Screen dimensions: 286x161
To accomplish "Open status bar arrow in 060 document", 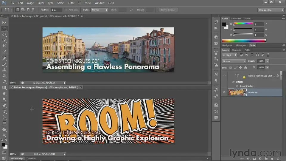I will point(65,154).
